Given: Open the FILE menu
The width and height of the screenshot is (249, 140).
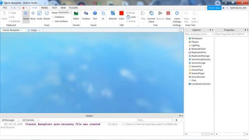Looking at the screenshot, I should (5, 8).
